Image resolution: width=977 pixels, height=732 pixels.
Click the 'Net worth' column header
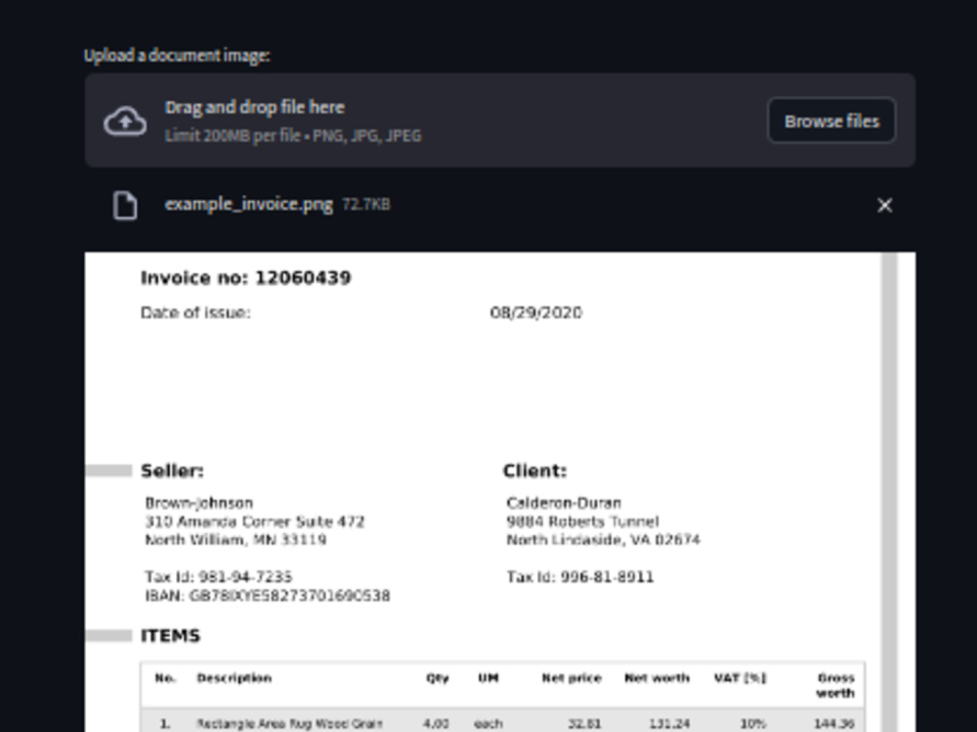coord(657,678)
